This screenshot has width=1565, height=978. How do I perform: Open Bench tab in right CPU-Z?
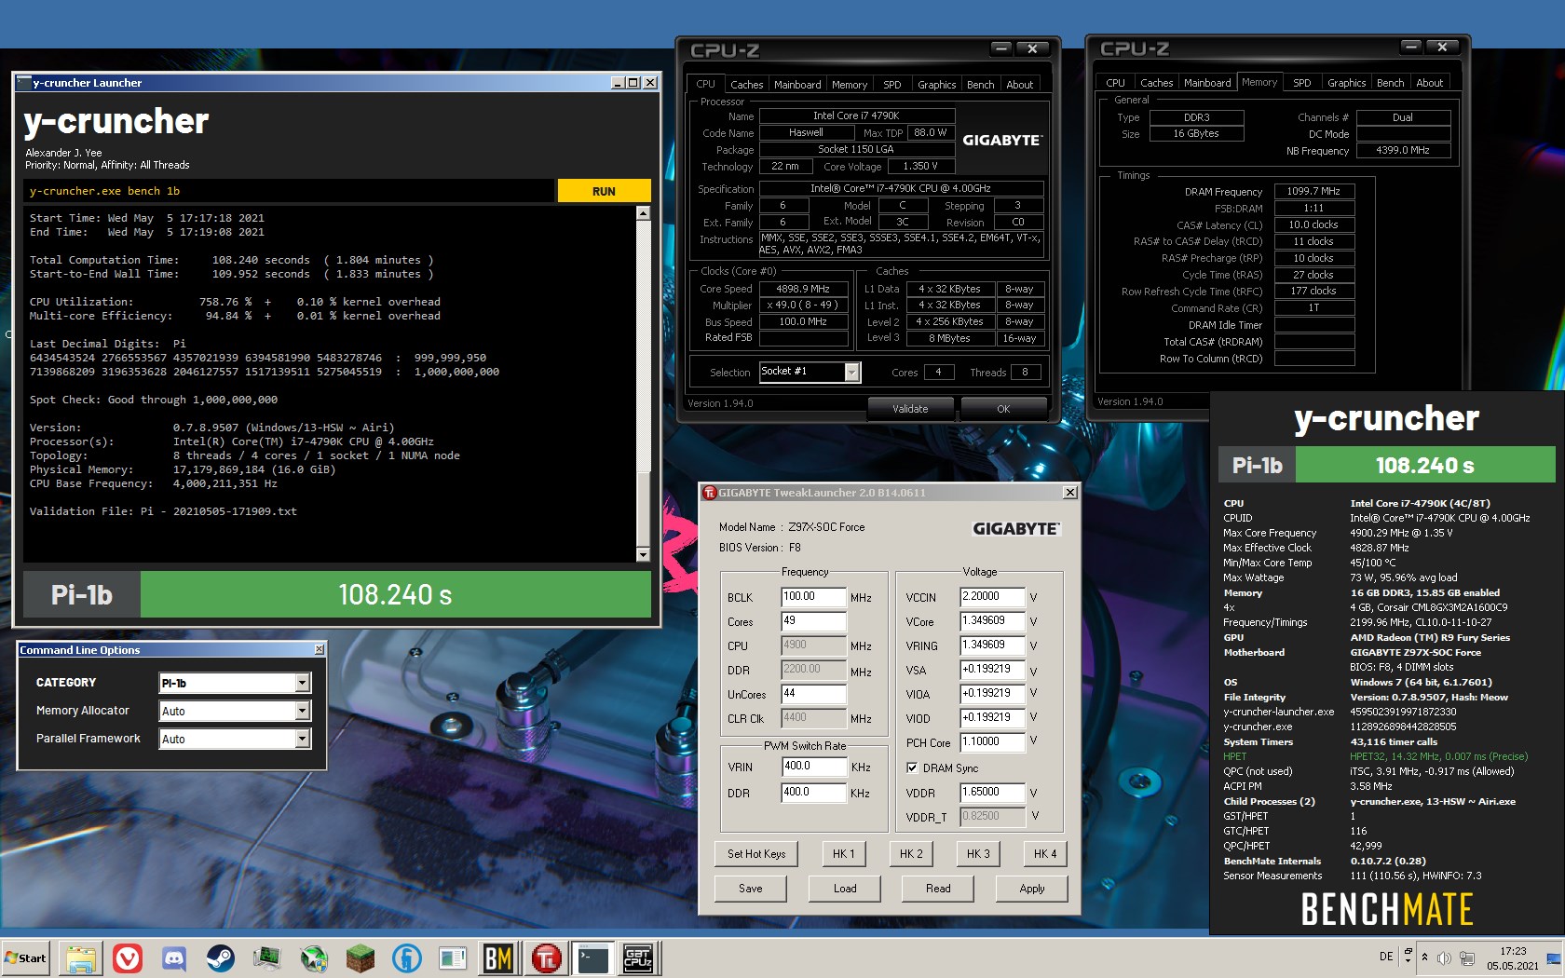tap(1390, 83)
